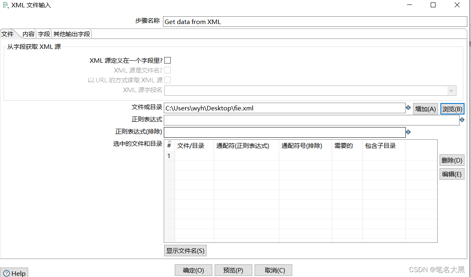Click diamond variable icon after 正则表达式 field
This screenshot has height=277, width=471.
462,120
